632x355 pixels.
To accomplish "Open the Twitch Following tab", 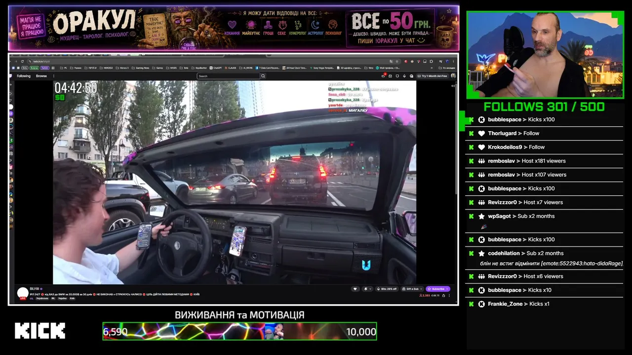I will pos(24,76).
